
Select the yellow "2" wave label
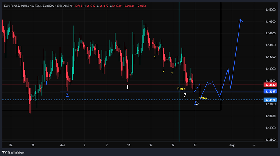click(x=163, y=71)
